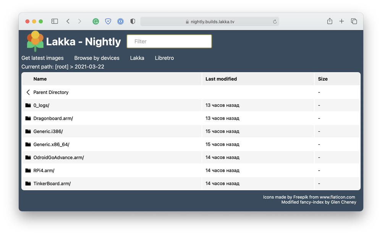
Task: Open the Libretro menu link
Action: [x=164, y=58]
